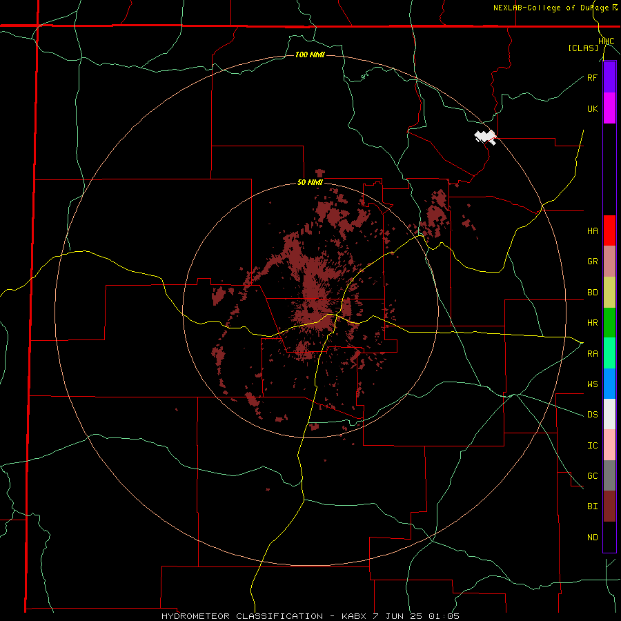Click the GR legend label

(593, 262)
